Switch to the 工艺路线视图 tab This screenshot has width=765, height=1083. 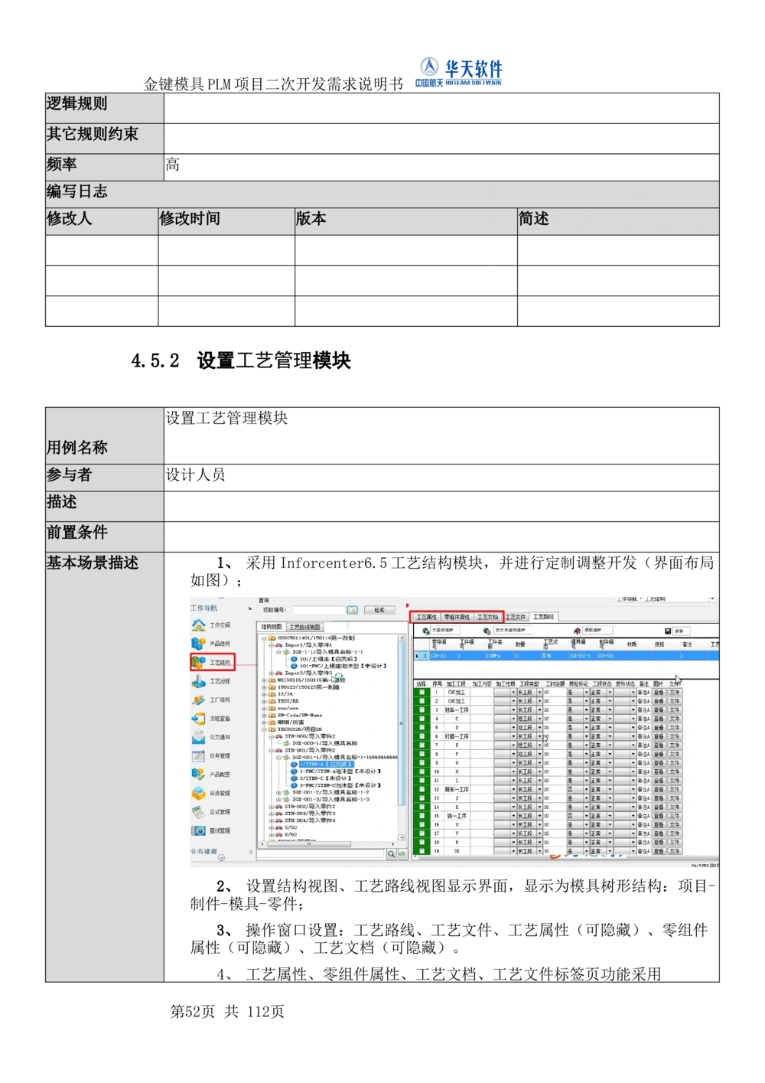coord(304,627)
